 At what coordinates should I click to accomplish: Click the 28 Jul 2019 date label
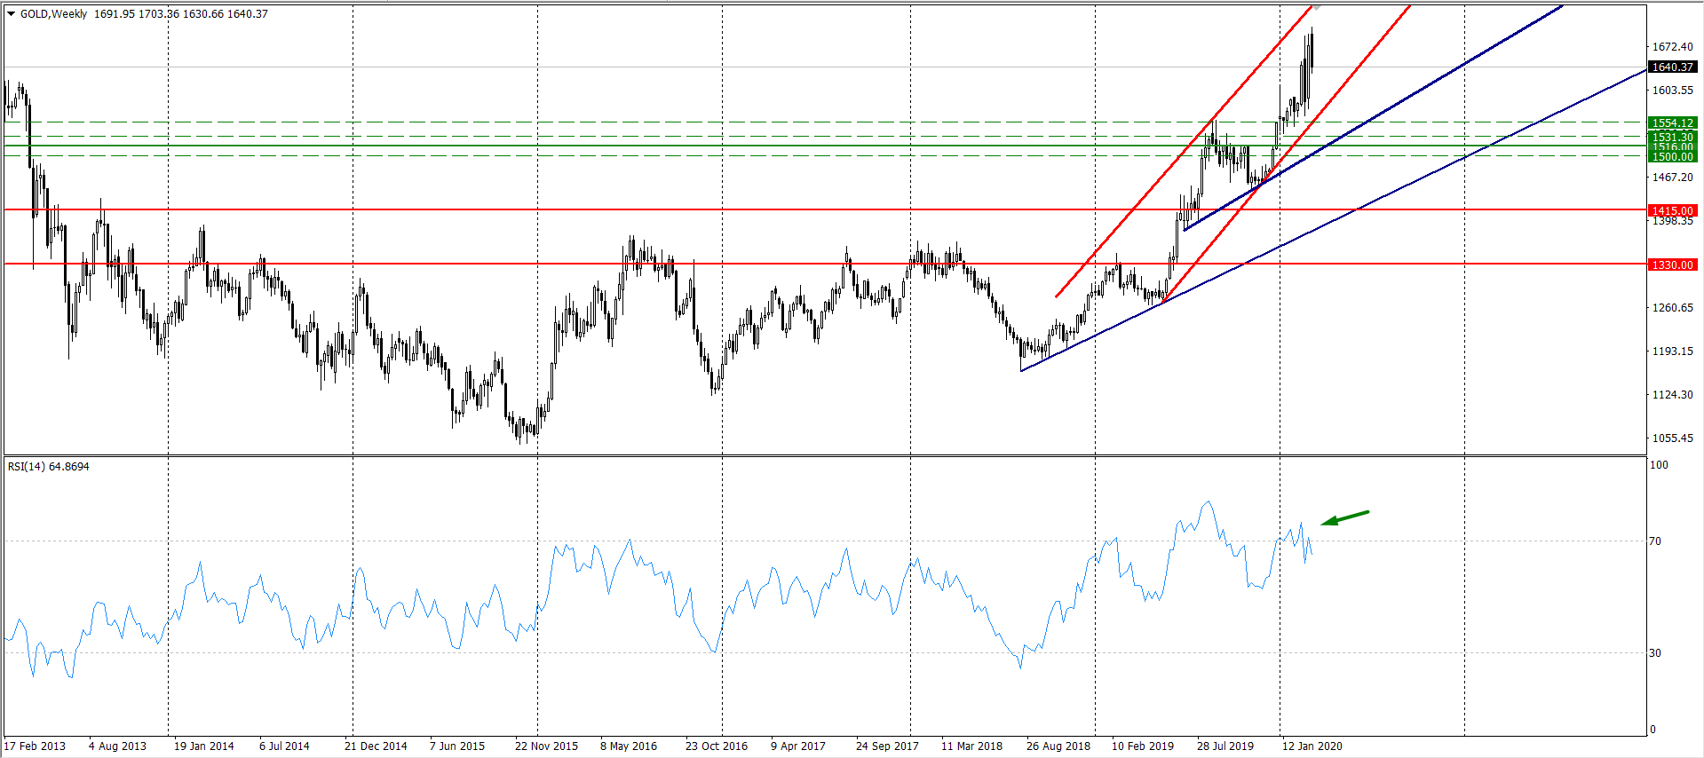pyautogui.click(x=1225, y=746)
